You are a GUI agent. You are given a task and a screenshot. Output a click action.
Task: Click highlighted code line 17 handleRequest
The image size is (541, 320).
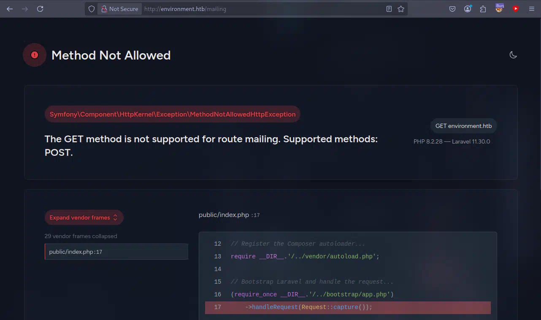click(x=348, y=307)
